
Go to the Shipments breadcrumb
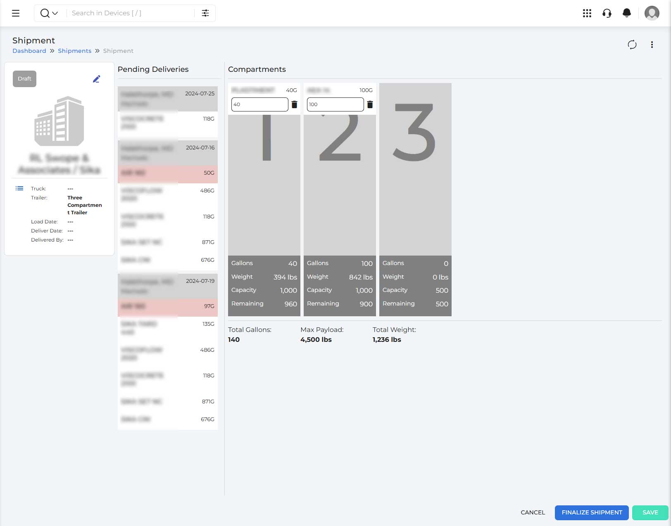[74, 51]
